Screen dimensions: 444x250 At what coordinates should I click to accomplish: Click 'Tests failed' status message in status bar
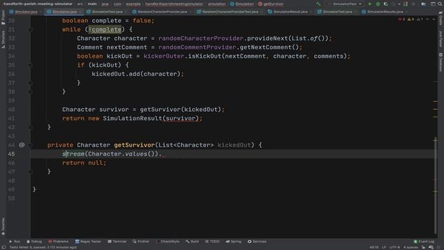tap(43, 247)
